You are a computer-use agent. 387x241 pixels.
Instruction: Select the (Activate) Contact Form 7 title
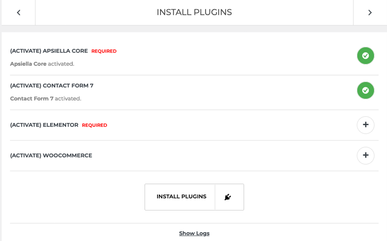[x=52, y=86]
